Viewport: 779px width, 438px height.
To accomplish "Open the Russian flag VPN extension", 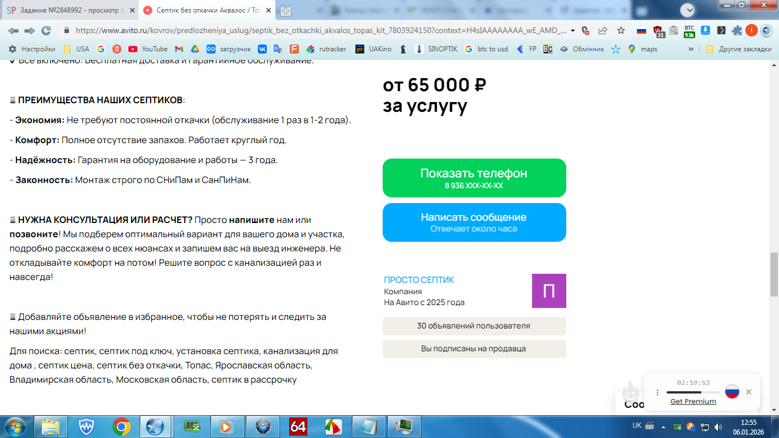I will (642, 31).
